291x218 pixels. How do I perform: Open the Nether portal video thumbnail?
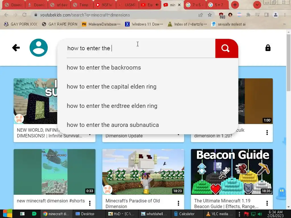(35, 101)
